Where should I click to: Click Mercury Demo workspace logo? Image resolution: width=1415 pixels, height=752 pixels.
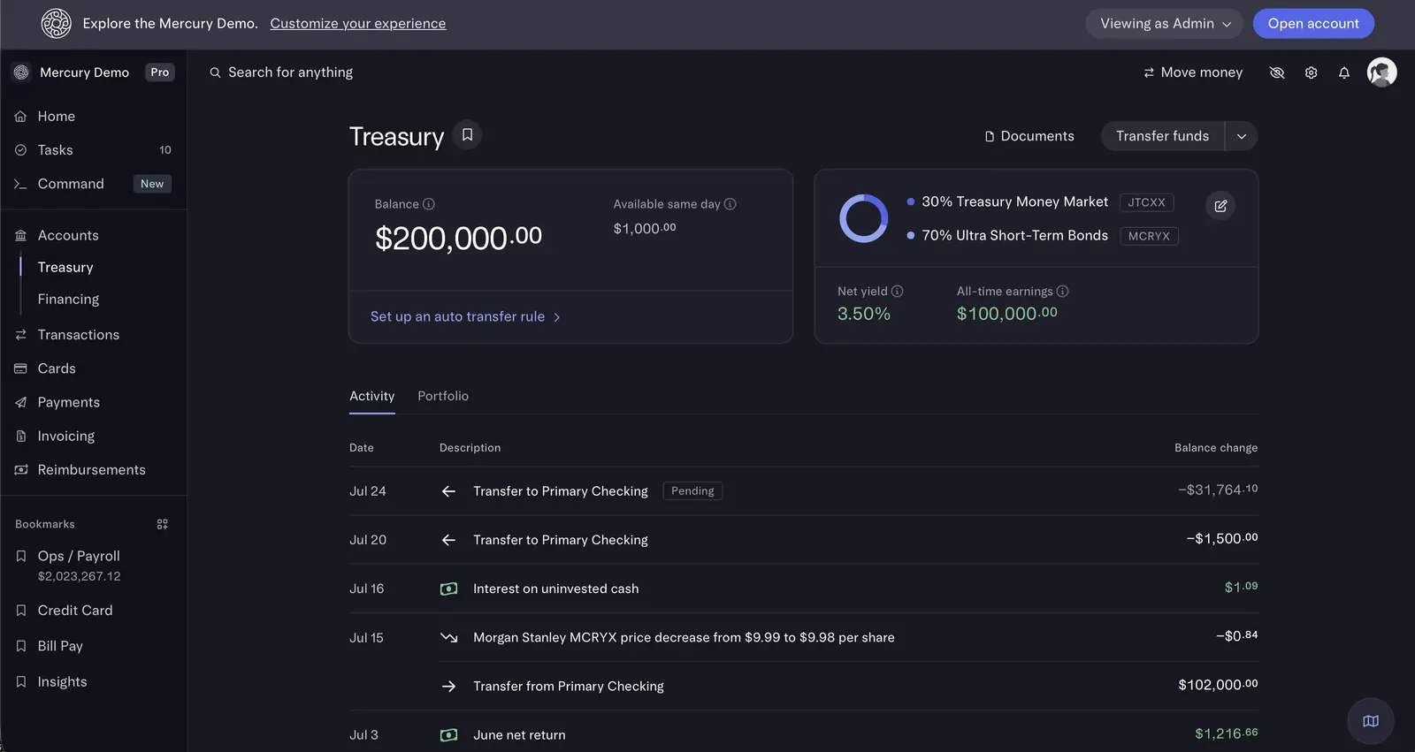click(x=21, y=72)
